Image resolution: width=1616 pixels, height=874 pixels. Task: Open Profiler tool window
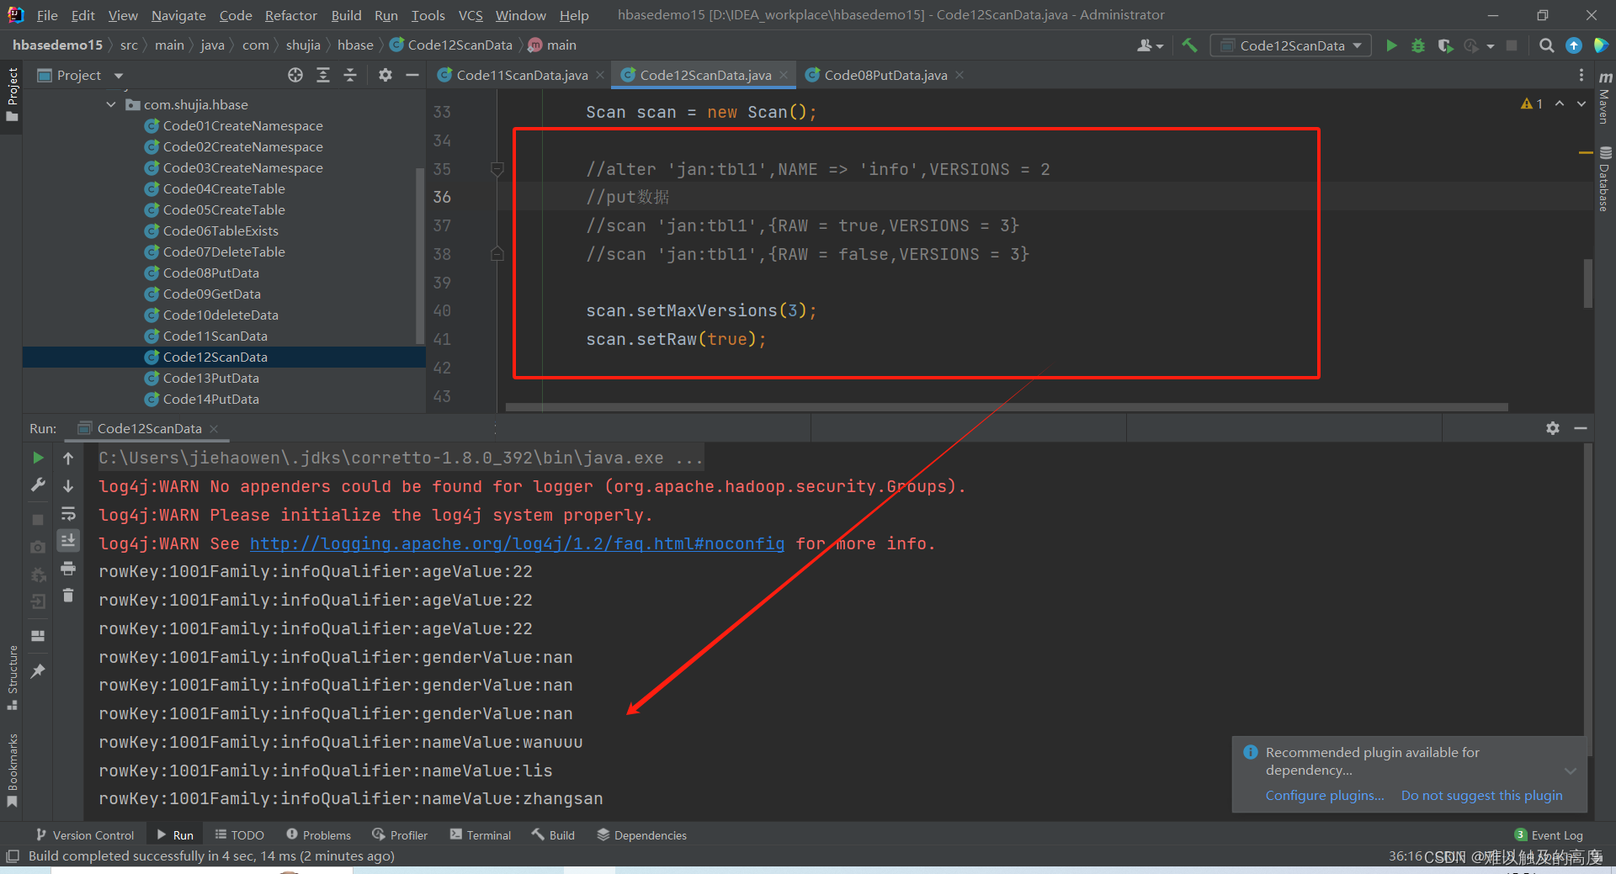point(401,834)
